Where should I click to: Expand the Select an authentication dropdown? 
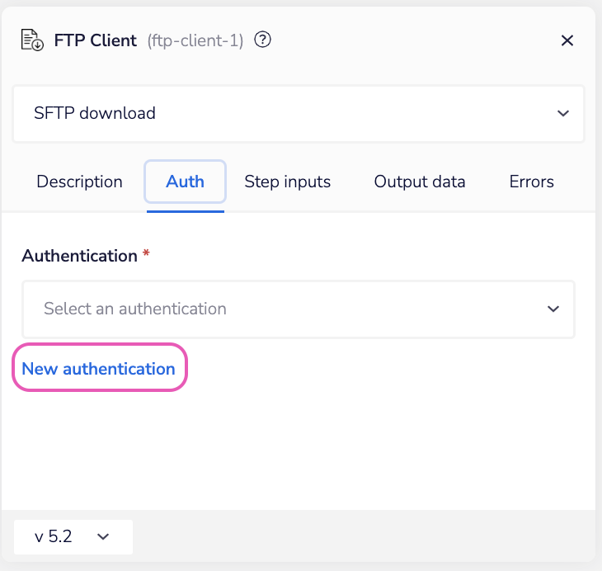point(298,309)
